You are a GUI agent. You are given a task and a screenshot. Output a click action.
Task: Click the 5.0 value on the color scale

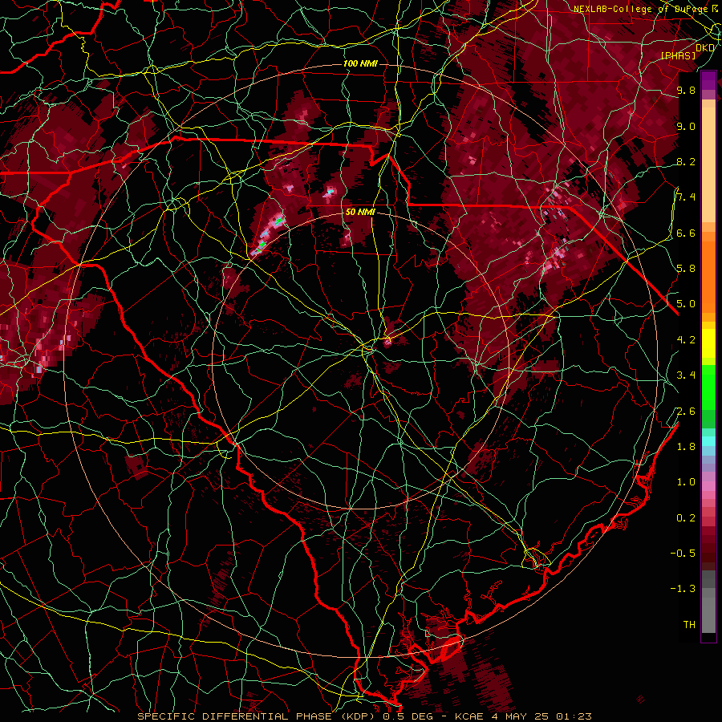tap(686, 304)
